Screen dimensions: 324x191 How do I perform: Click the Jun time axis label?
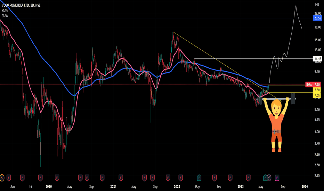pyautogui.click(x=13, y=187)
